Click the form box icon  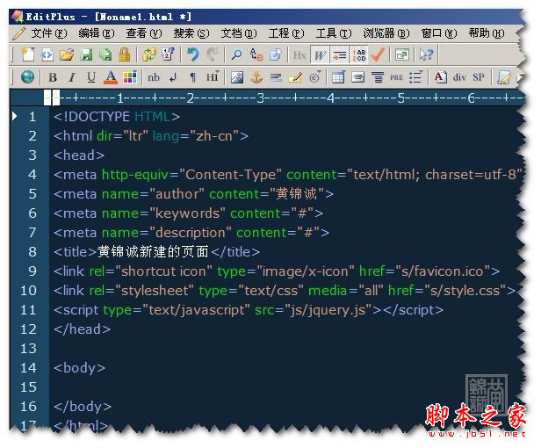(357, 77)
